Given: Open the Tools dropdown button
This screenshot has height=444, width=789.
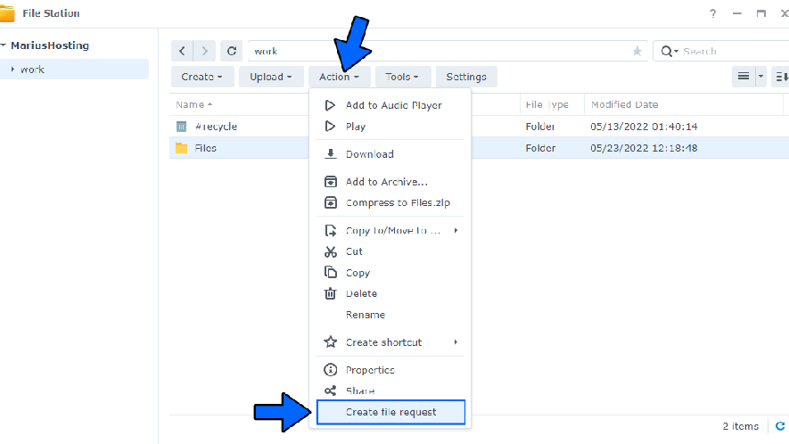Looking at the screenshot, I should (x=403, y=77).
